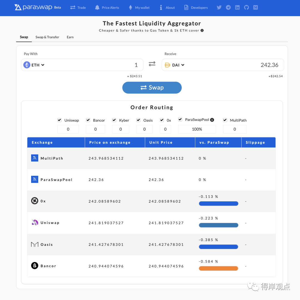Open the ETH token dropdown

coord(38,65)
